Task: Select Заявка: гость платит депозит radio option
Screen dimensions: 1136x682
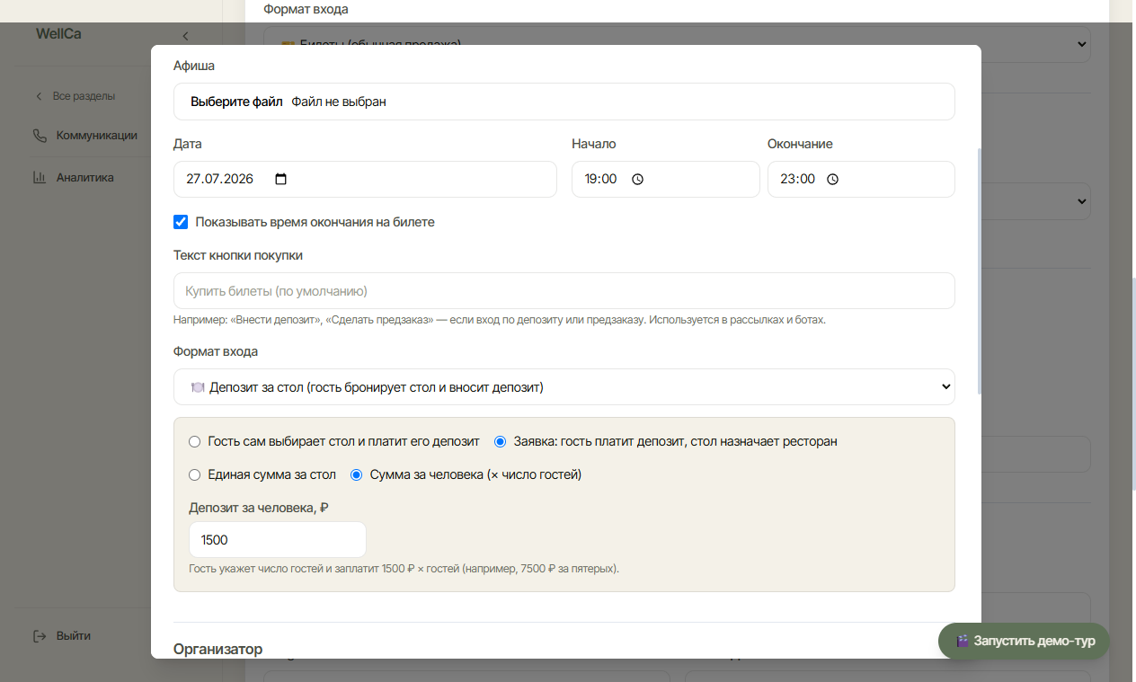Action: [501, 442]
